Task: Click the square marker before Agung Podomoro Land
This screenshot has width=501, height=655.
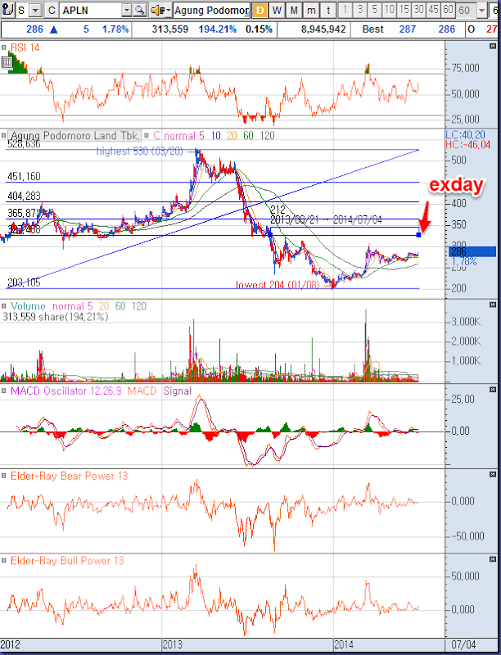Action: [4, 135]
